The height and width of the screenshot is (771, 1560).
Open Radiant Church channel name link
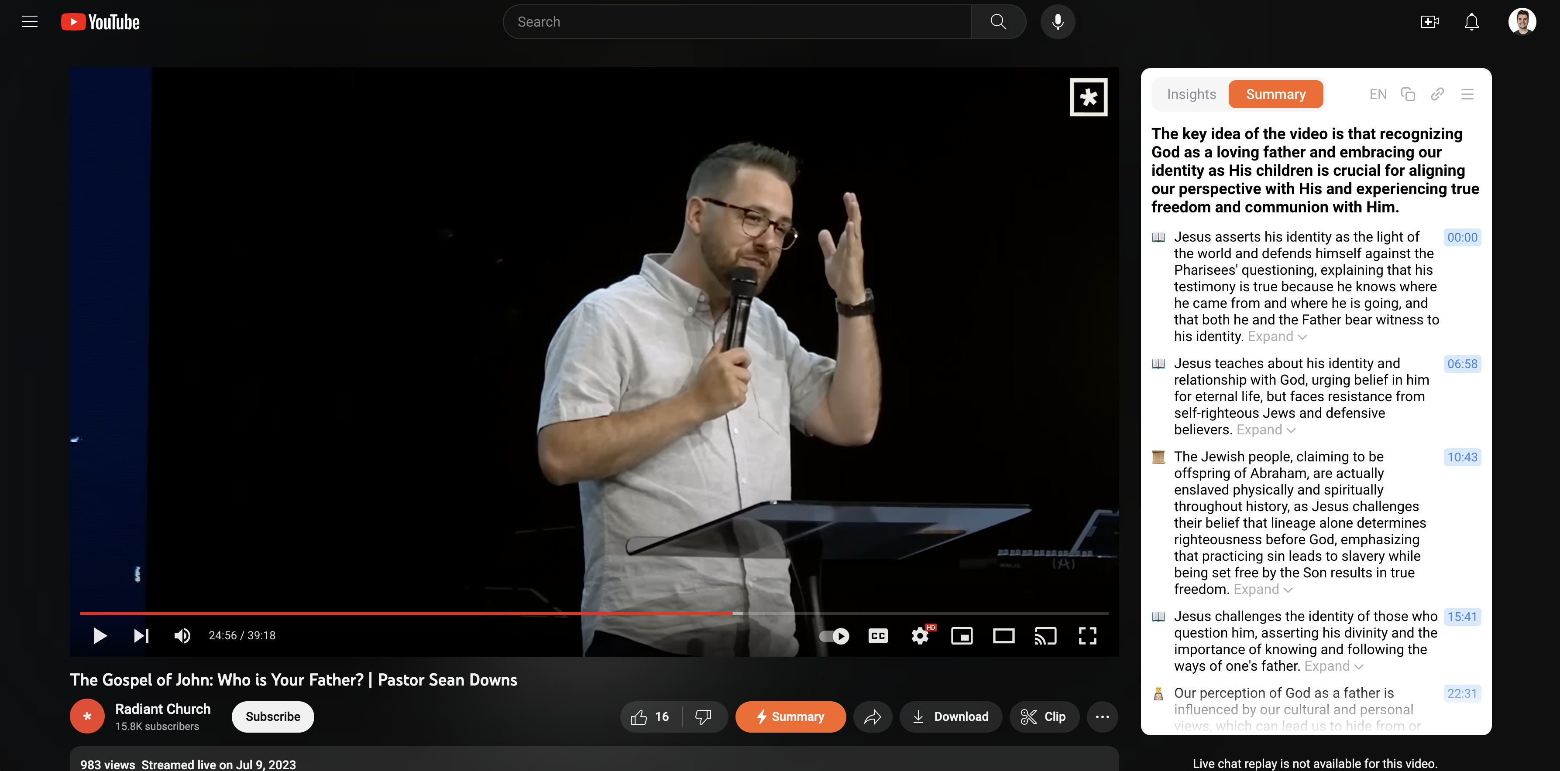tap(163, 709)
